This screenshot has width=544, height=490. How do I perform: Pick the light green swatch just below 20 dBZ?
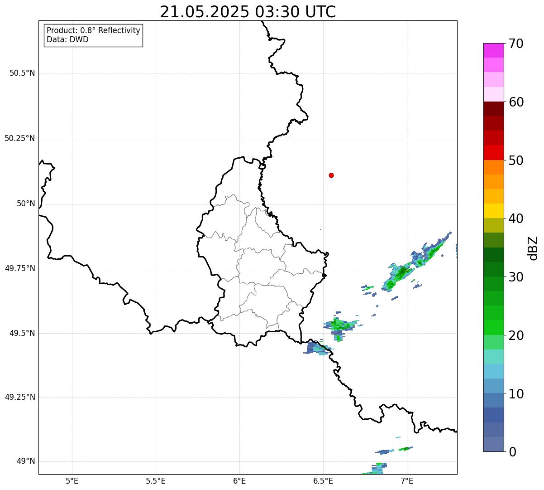click(493, 342)
